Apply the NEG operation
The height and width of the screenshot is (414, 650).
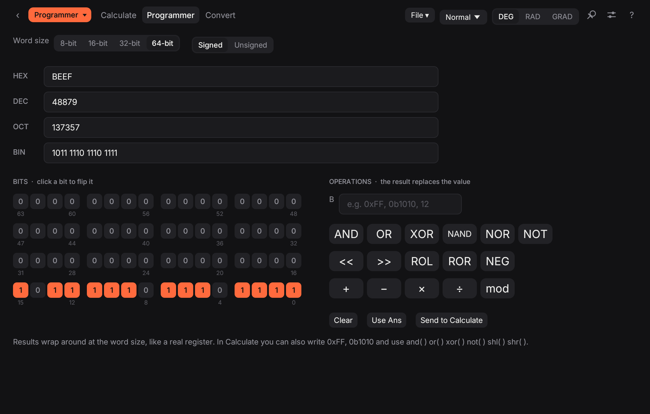click(498, 261)
